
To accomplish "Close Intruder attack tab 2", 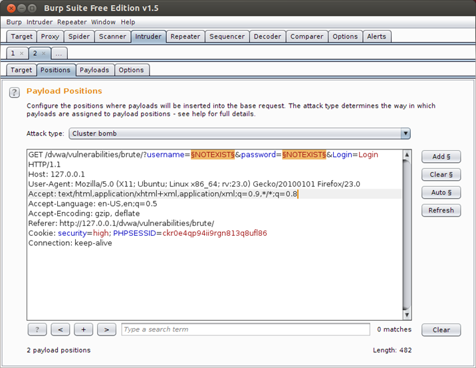I will pyautogui.click(x=43, y=53).
